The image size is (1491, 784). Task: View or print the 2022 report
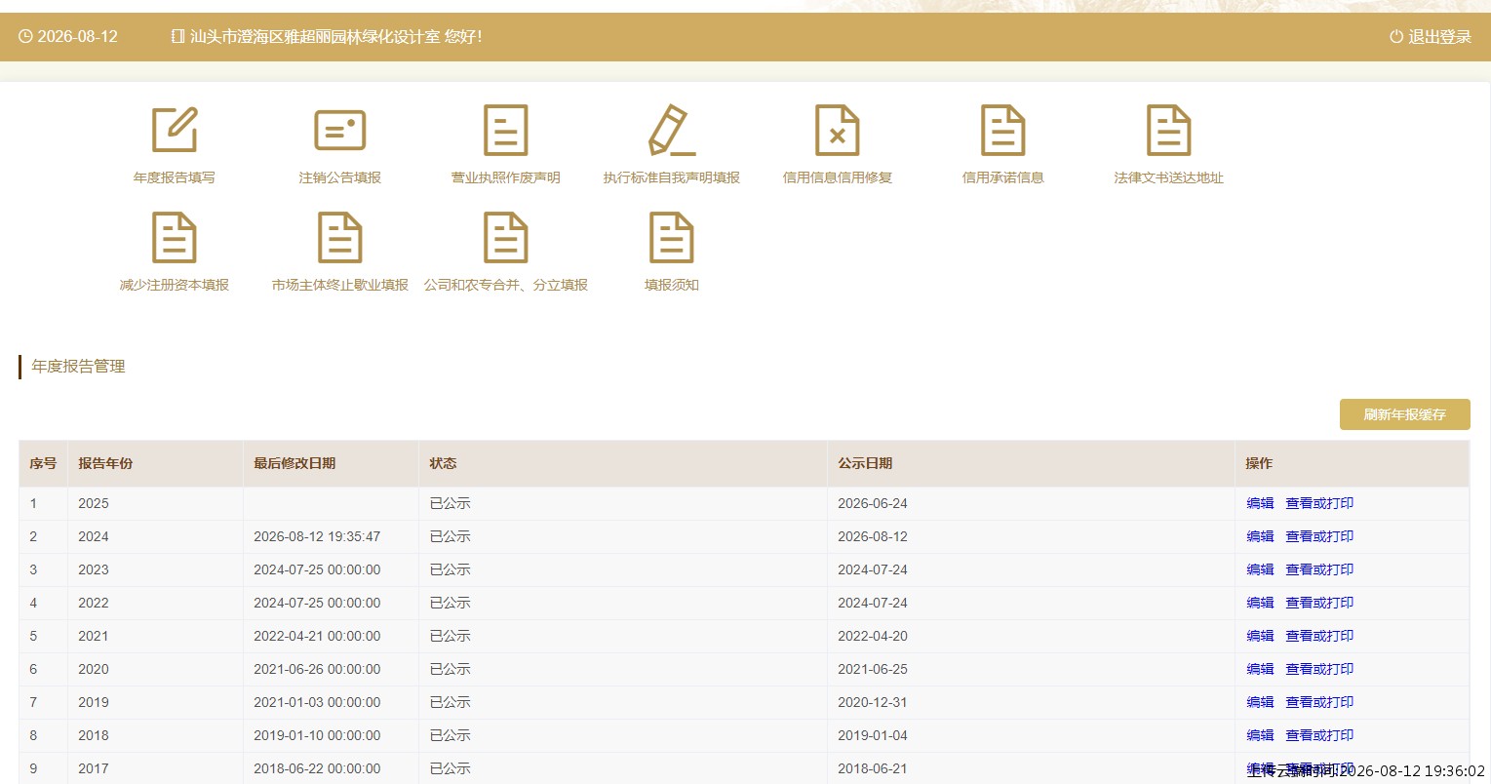point(1319,603)
